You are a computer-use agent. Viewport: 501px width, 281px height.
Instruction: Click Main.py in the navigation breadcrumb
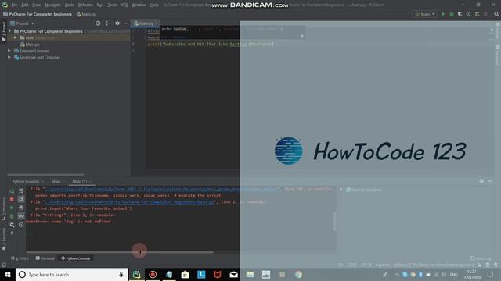point(86,14)
